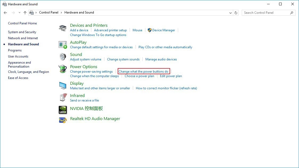Click the Sound speaker icon
299x168 pixels.
[63, 57]
